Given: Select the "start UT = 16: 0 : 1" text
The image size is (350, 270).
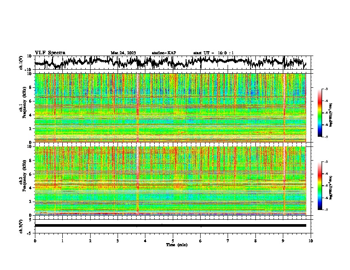Looking at the screenshot, I should (213, 53).
